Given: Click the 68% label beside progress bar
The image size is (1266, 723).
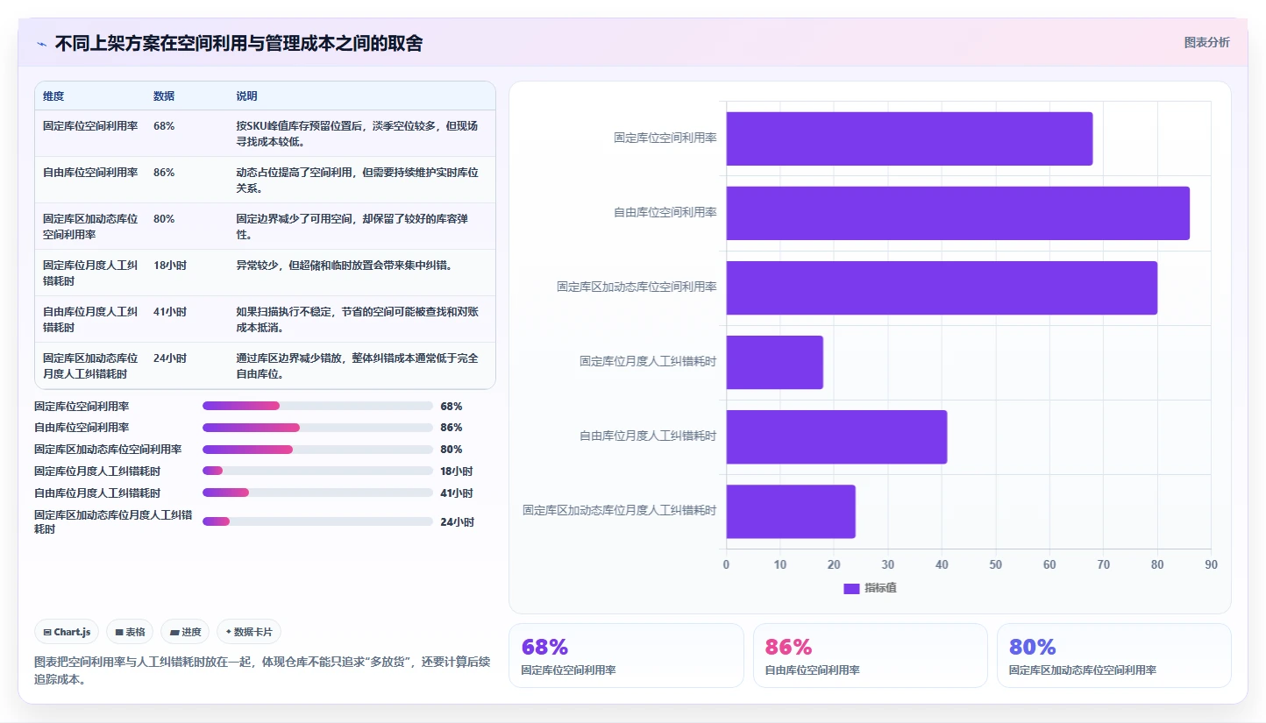Looking at the screenshot, I should pyautogui.click(x=452, y=406).
